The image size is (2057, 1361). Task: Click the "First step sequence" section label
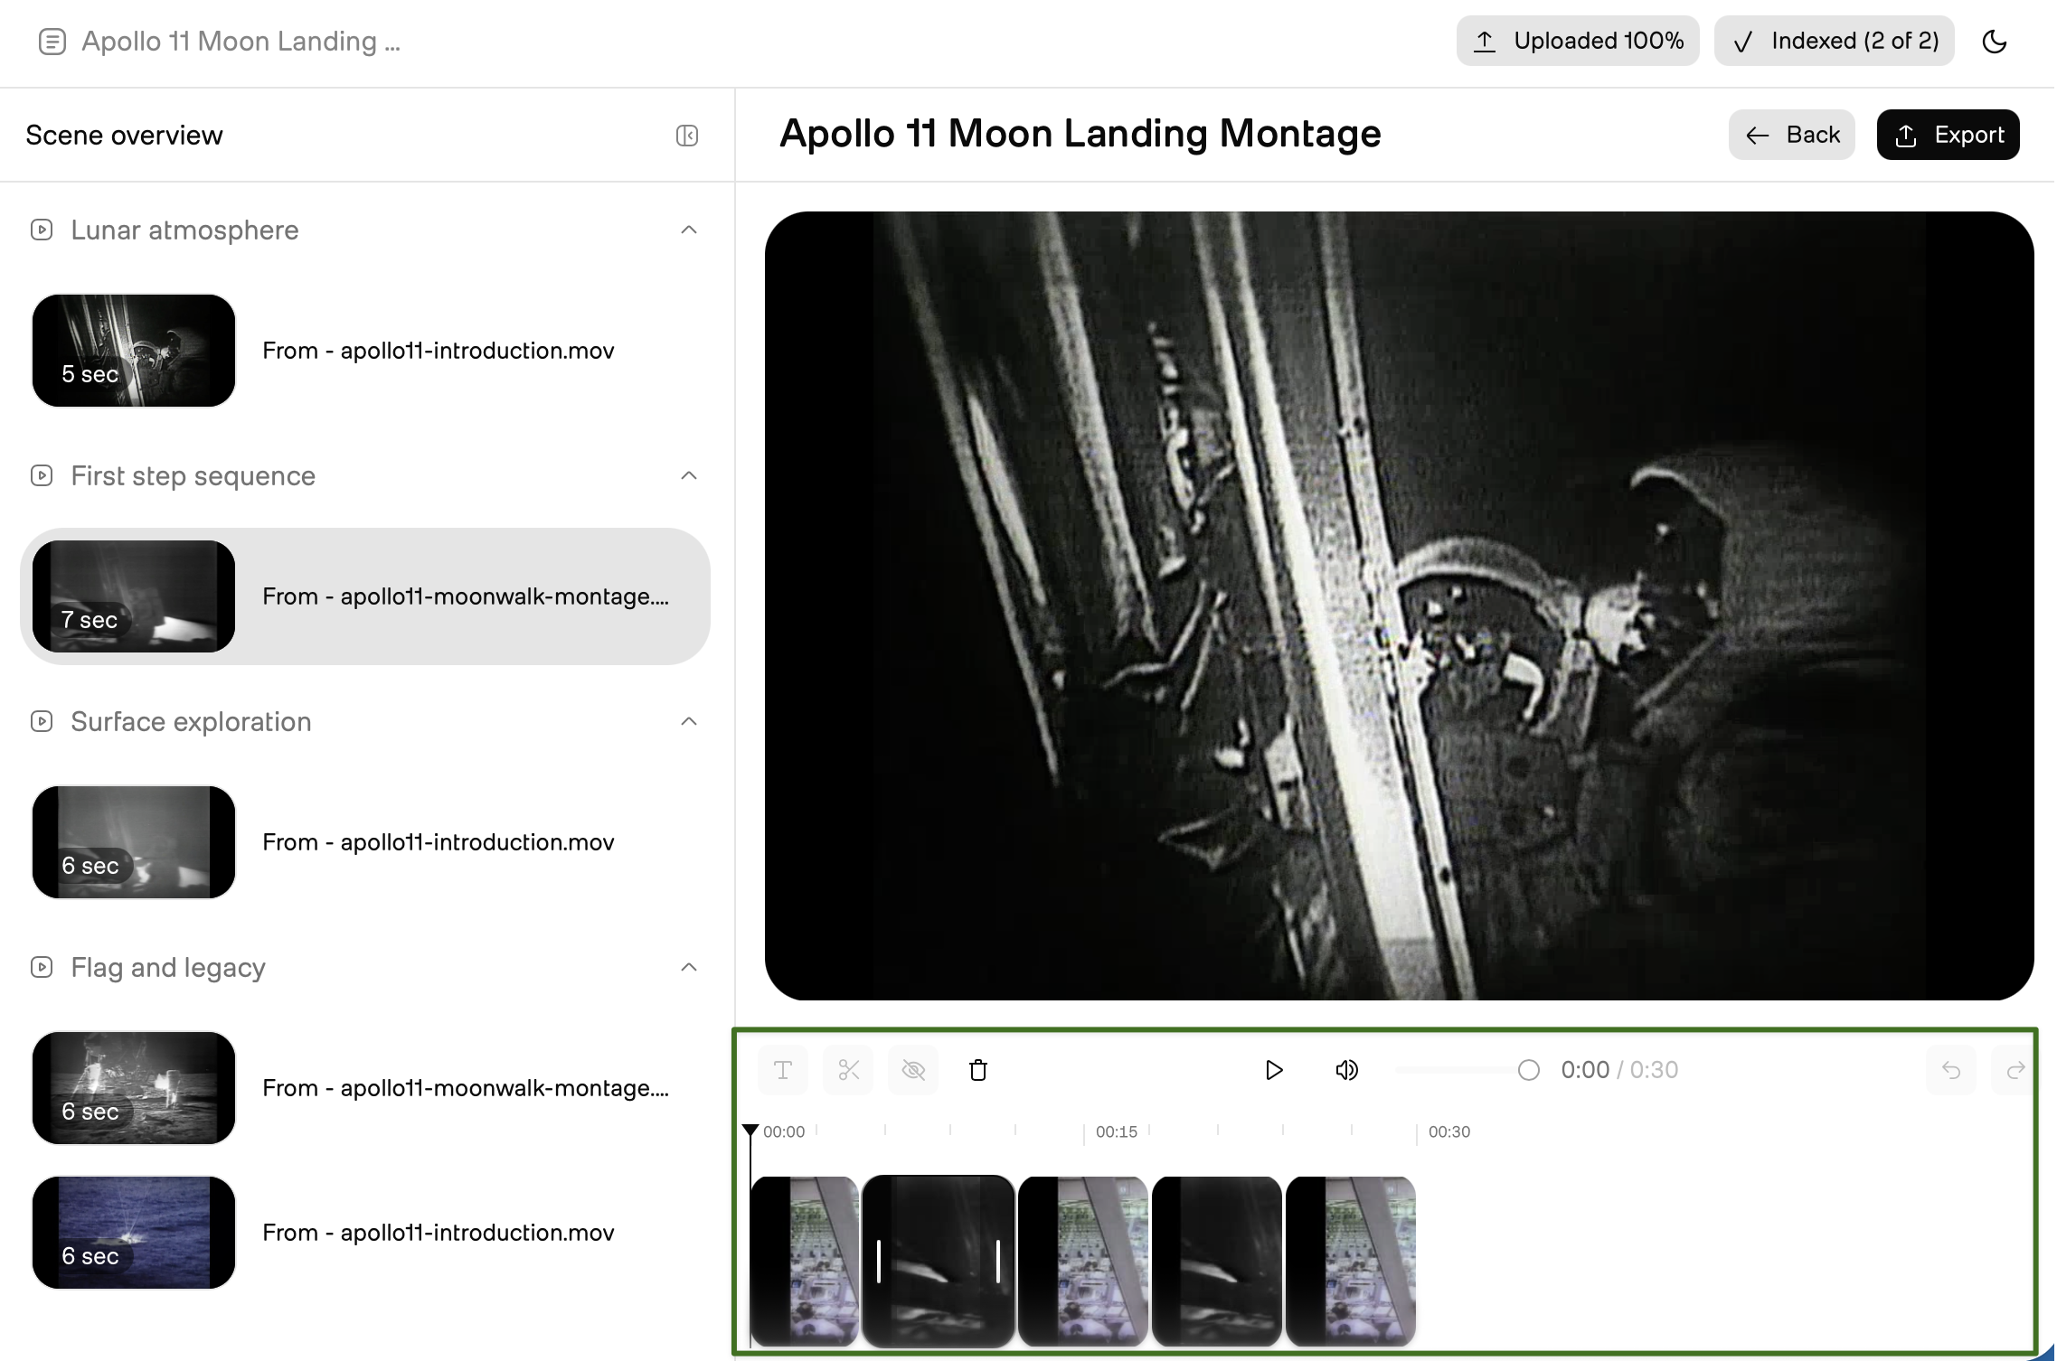193,475
